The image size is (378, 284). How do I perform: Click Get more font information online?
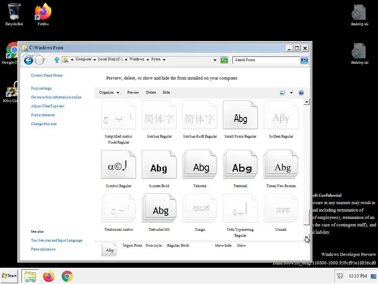click(56, 97)
